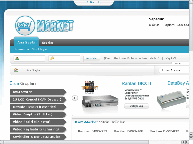Open the Mesafe Uzatıcı (Extender) category
The image size is (193, 144).
(38, 107)
